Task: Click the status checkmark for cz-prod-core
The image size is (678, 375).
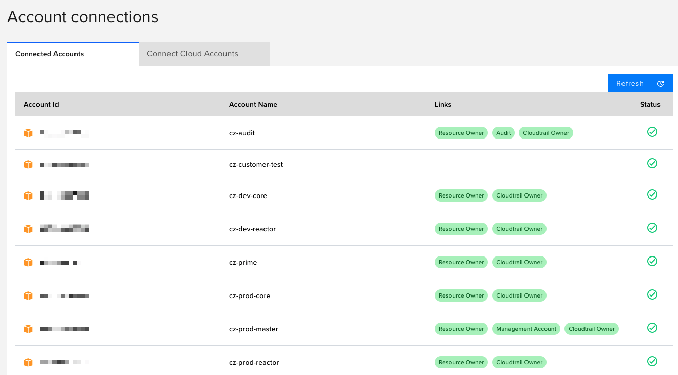Action: point(652,294)
